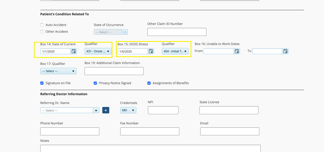Open calendar for Unable to Work From date
The height and width of the screenshot is (152, 324).
point(237,51)
